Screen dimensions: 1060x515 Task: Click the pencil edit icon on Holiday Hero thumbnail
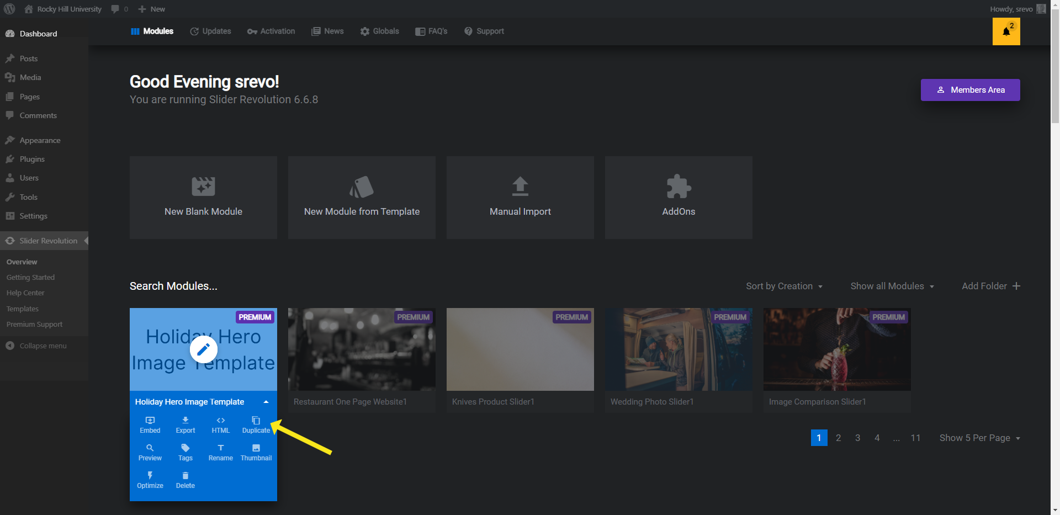(x=203, y=349)
